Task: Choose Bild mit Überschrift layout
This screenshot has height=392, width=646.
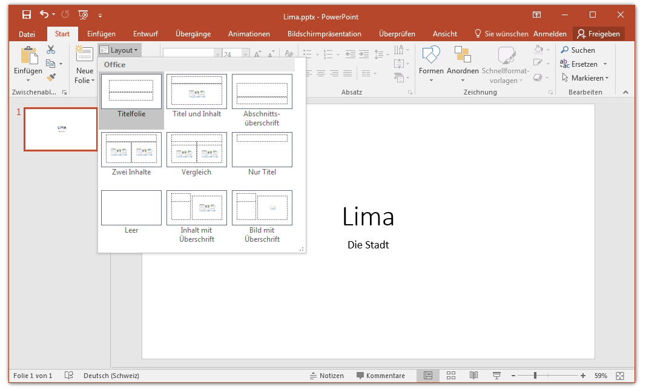Action: [262, 217]
